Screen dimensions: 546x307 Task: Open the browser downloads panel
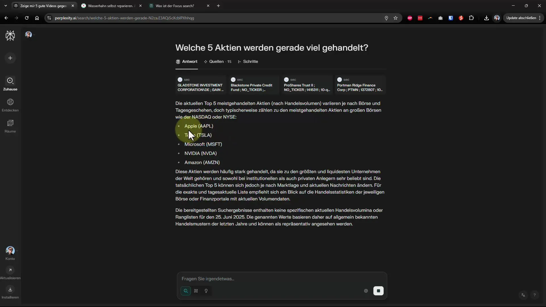[487, 18]
